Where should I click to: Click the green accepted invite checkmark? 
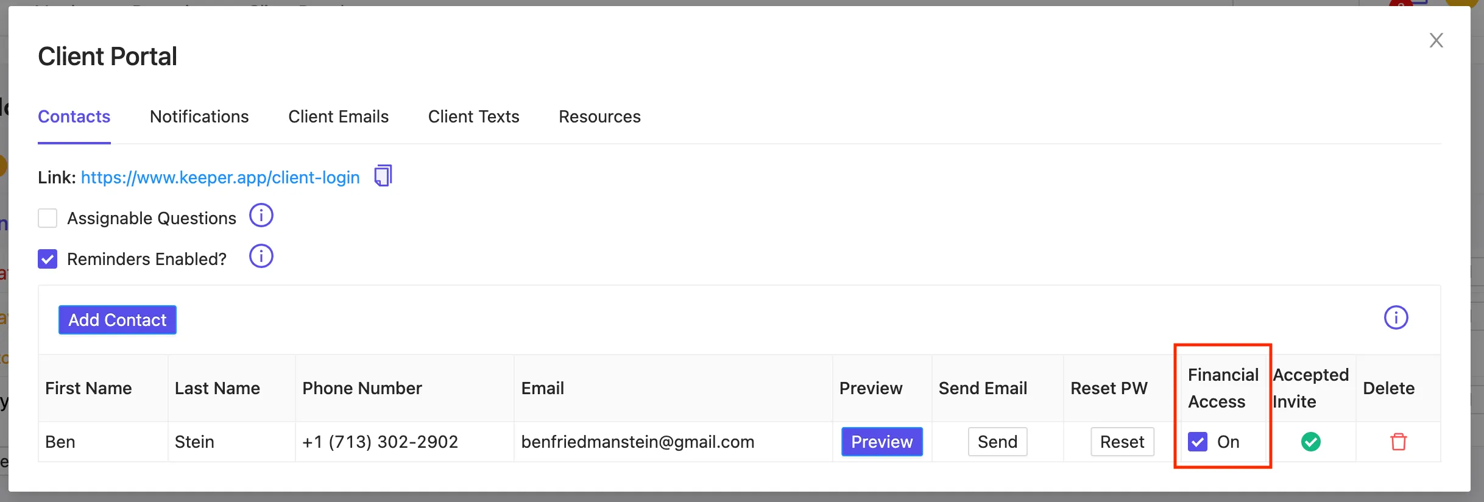pyautogui.click(x=1311, y=442)
